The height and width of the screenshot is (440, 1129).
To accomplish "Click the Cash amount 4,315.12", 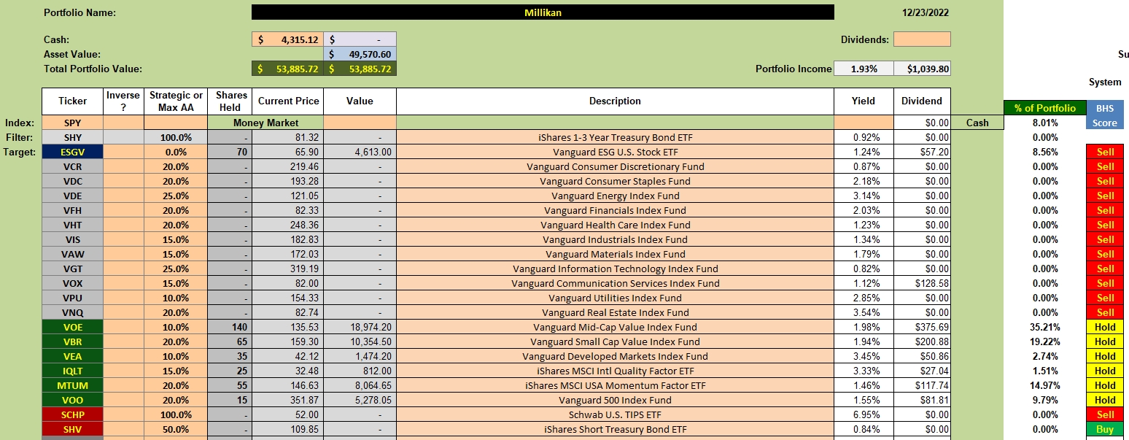I will point(287,39).
